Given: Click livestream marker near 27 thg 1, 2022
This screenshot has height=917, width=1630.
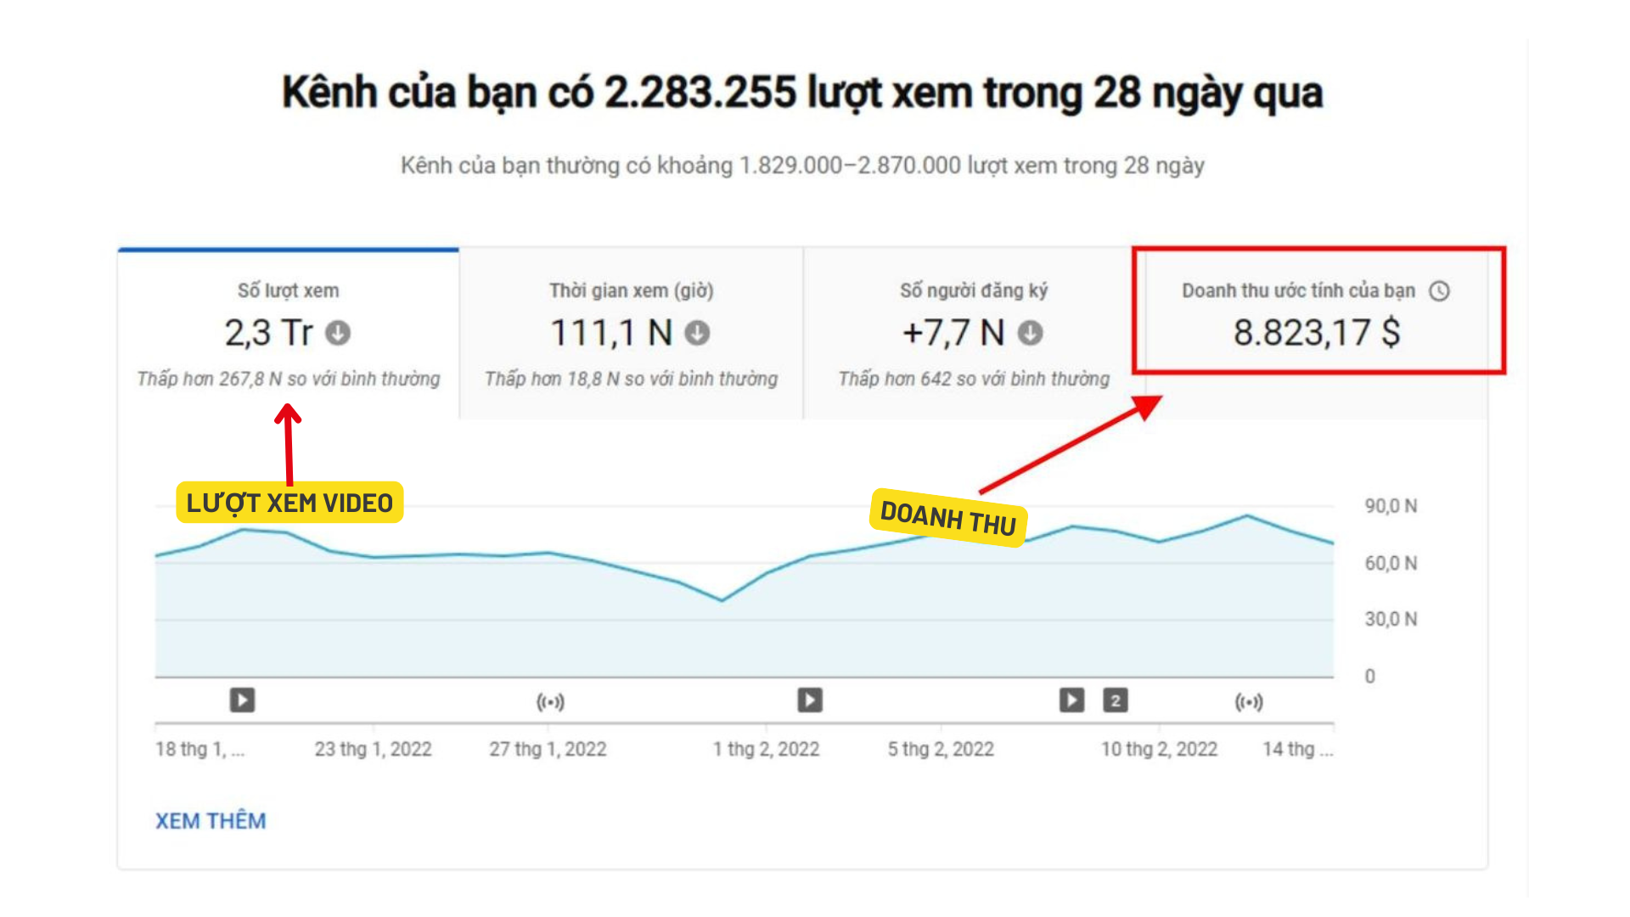Looking at the screenshot, I should pos(550,702).
